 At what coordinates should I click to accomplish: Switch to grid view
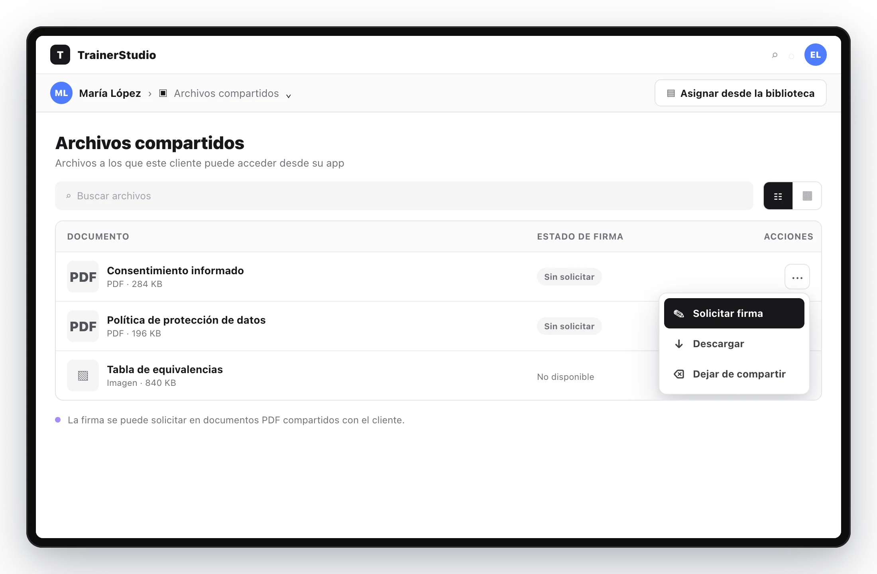tap(807, 196)
